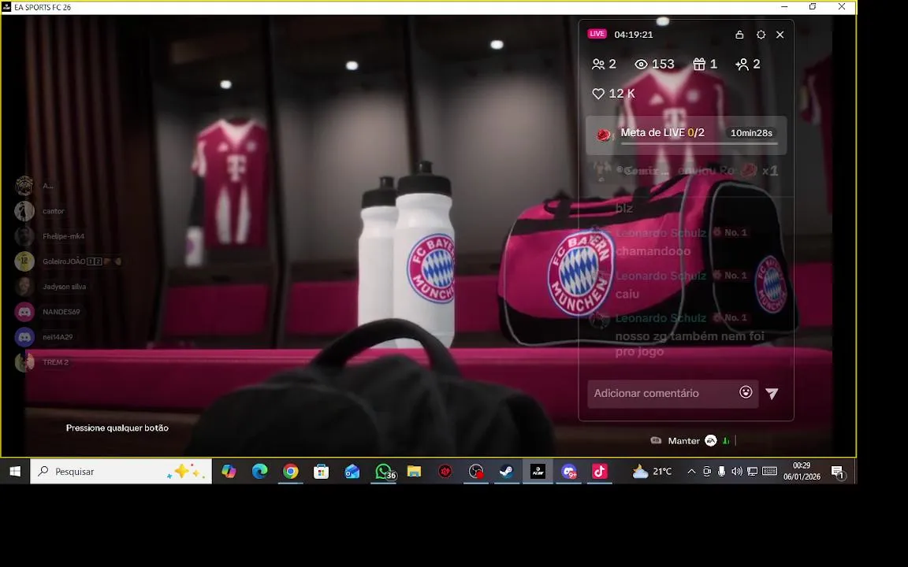Image resolution: width=908 pixels, height=567 pixels.
Task: Open the LIVE overlay settings gear
Action: (x=761, y=35)
